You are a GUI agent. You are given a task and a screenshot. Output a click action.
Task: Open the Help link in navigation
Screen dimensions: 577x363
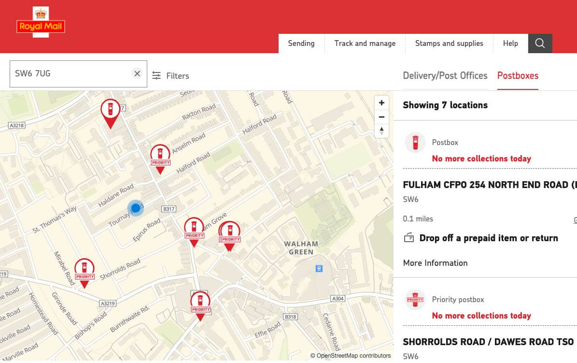point(510,43)
